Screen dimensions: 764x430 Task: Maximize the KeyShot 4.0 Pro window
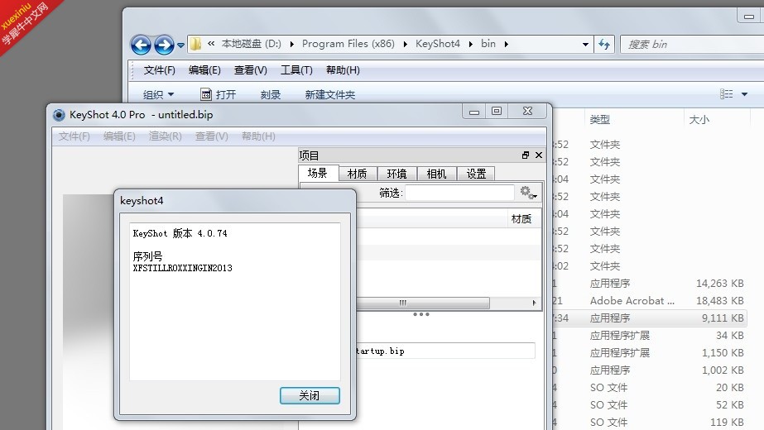[x=497, y=112]
